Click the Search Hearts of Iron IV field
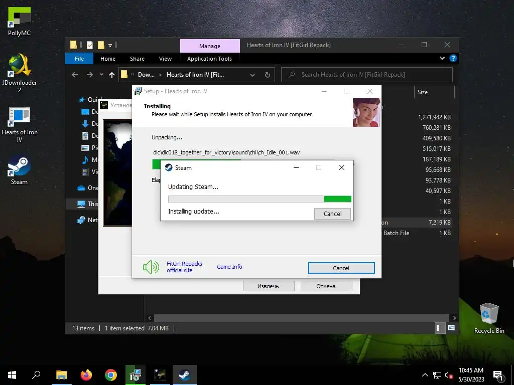514x385 pixels. tap(367, 75)
